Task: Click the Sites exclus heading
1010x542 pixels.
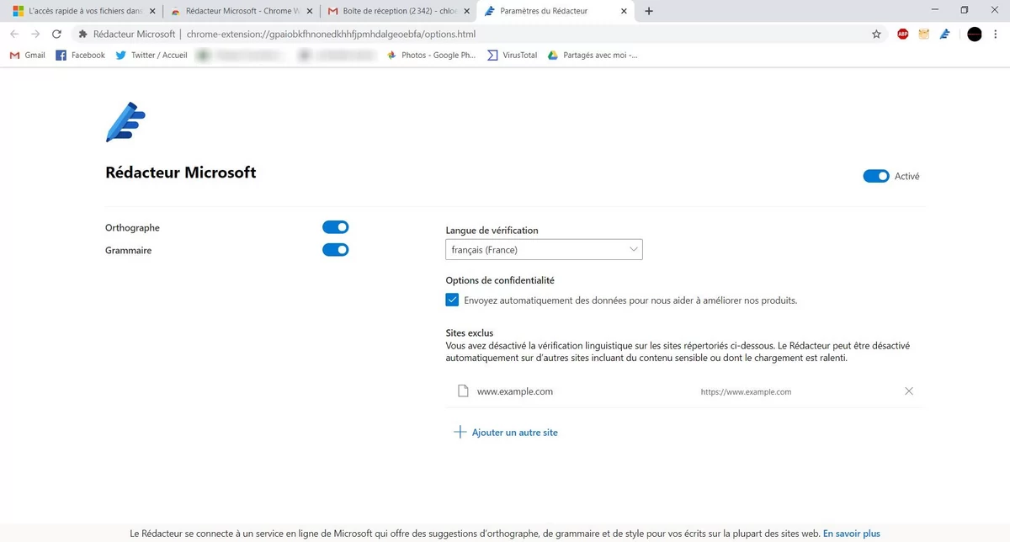Action: [470, 333]
